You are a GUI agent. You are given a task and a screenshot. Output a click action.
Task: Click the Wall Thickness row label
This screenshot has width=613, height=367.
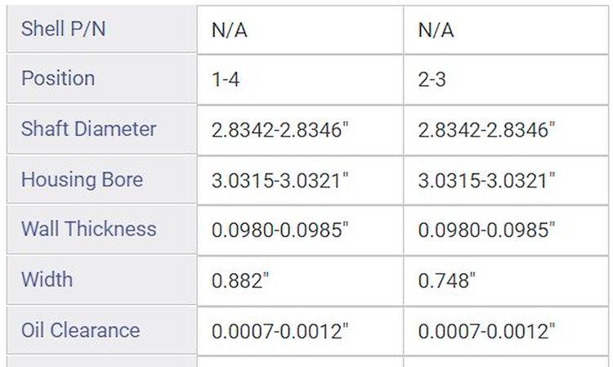point(101,230)
